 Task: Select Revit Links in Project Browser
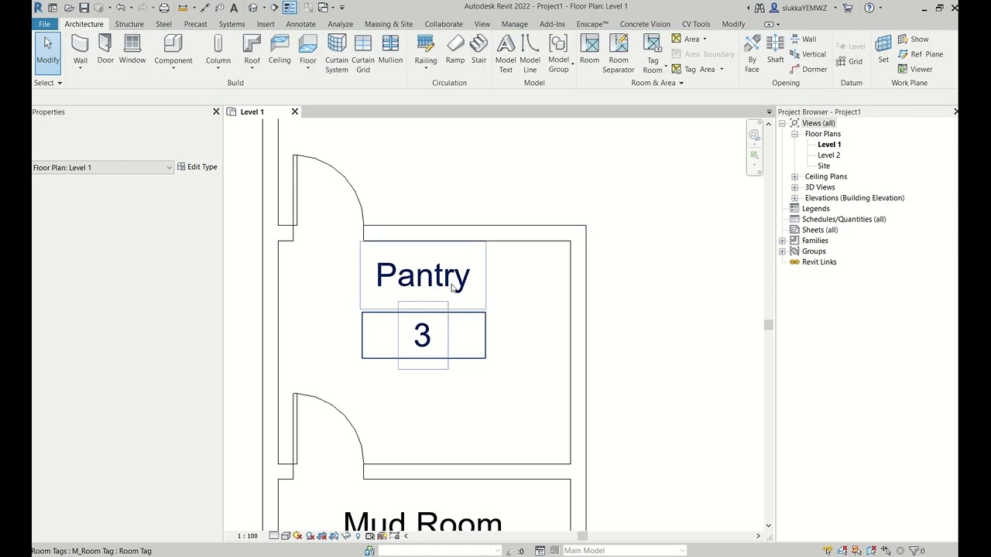[x=819, y=262]
